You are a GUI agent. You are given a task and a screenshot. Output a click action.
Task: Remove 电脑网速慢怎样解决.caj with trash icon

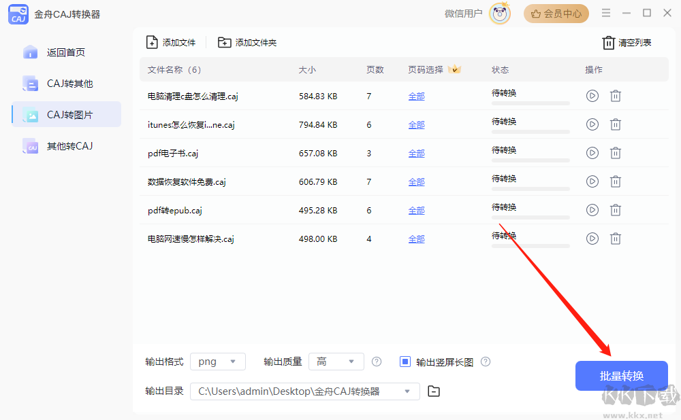tap(616, 239)
